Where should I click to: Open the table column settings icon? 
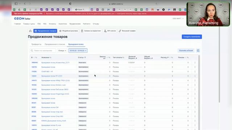point(198,51)
